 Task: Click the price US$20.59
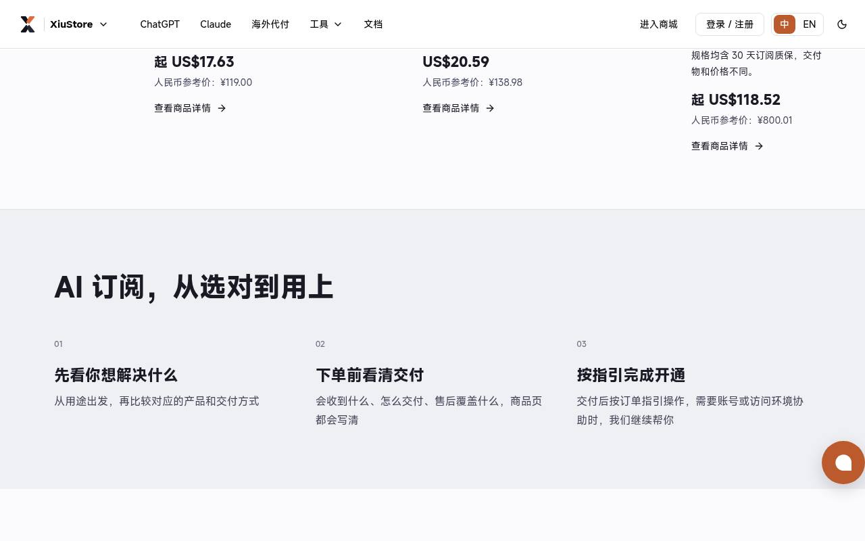[x=455, y=62]
